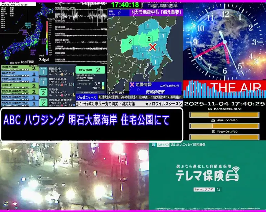Click the MS&AD logo
Screen dimensions: 266x212
pyautogui.click(x=163, y=145)
